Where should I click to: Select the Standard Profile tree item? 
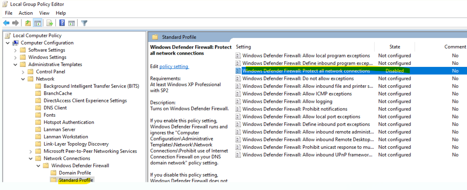click(76, 180)
